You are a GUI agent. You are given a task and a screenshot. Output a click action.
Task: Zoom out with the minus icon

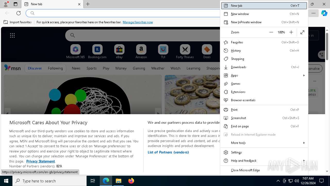click(x=271, y=32)
